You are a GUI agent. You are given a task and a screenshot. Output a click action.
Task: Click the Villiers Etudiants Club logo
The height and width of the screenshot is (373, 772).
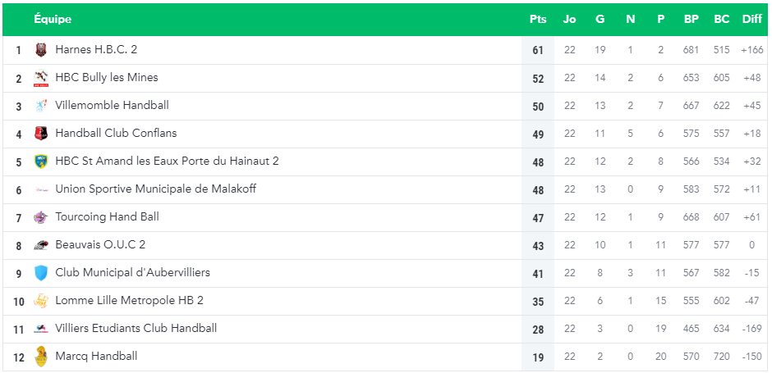point(41,329)
